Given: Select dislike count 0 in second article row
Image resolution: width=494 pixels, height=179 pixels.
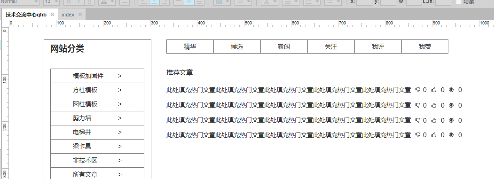Looking at the screenshot, I should 425,105.
